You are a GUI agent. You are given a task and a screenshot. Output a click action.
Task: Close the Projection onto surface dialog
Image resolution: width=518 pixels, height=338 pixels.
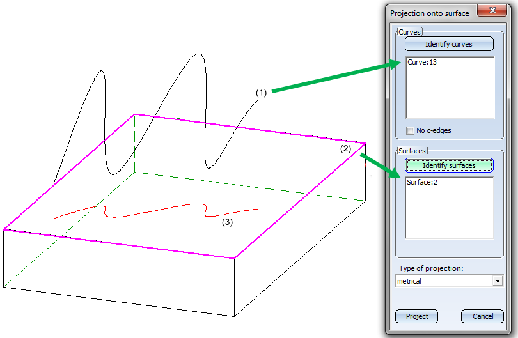point(492,10)
